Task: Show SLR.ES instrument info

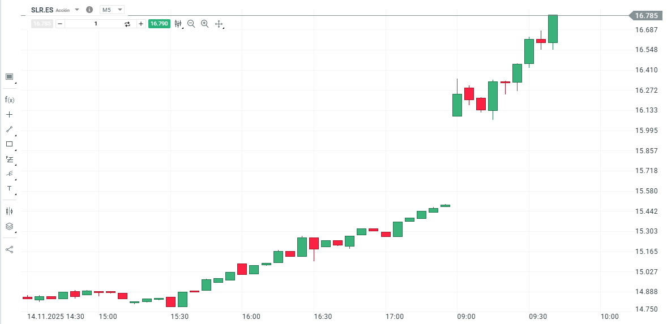Action: (x=89, y=10)
